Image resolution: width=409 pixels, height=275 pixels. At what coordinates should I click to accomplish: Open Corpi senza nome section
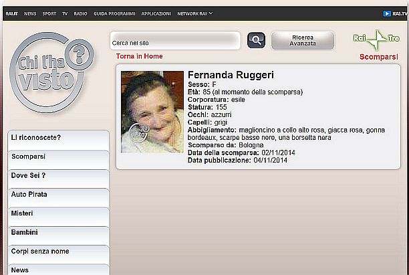(x=59, y=255)
